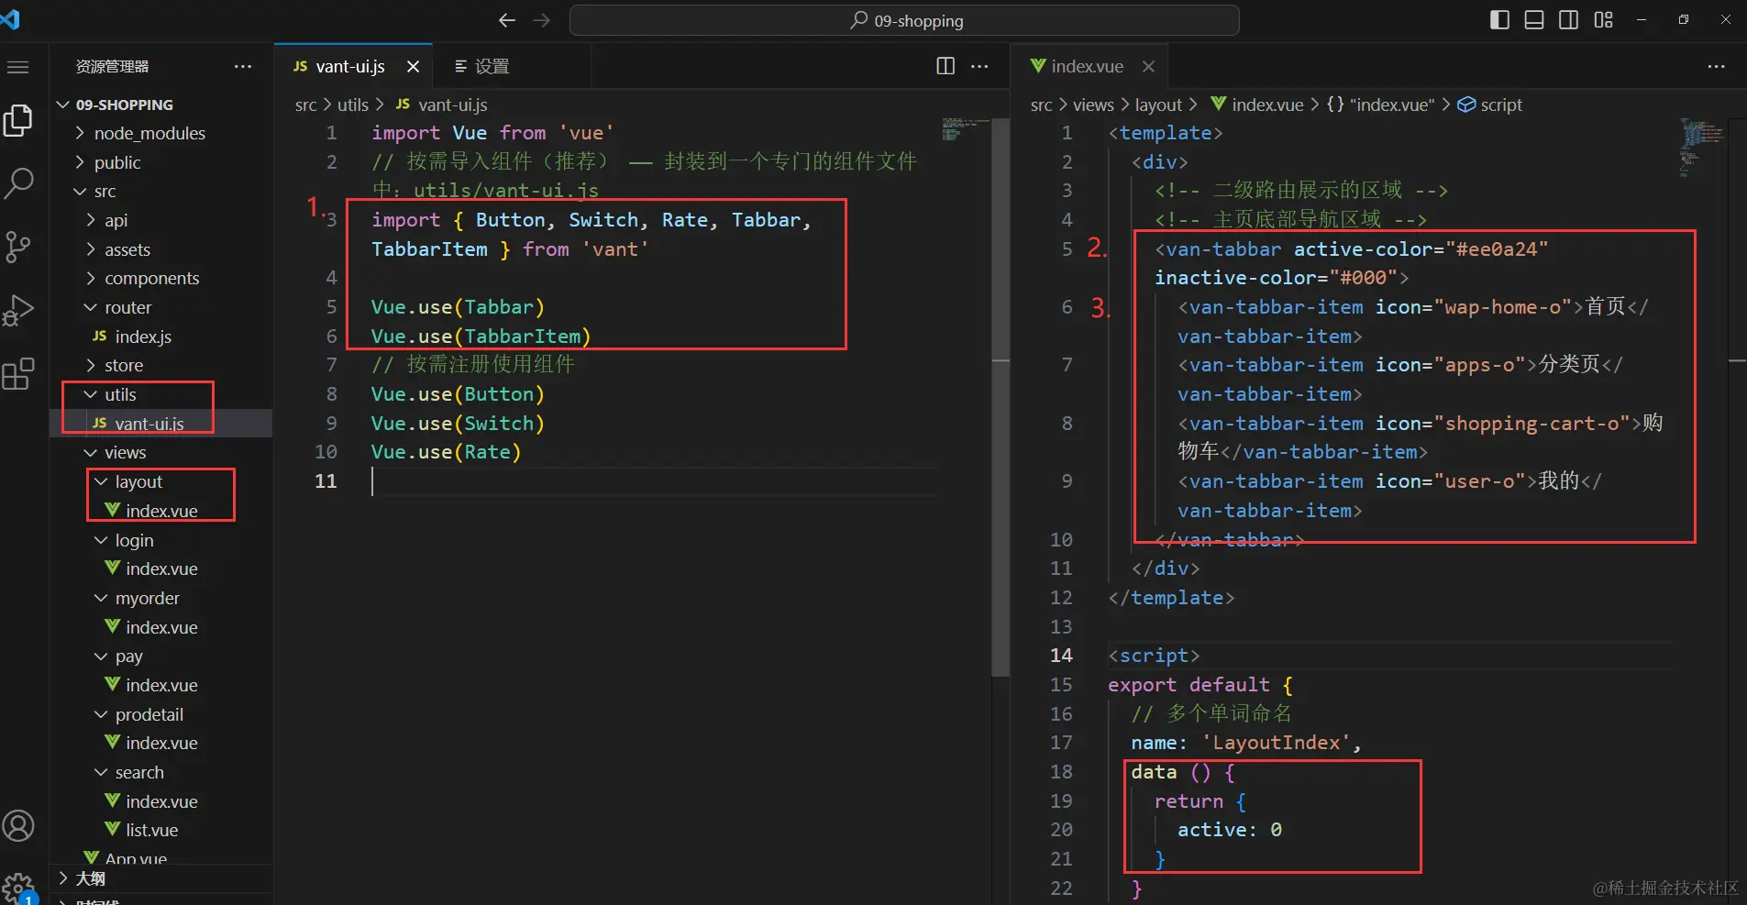
Task: Open list.vue under search folder
Action: [160, 830]
